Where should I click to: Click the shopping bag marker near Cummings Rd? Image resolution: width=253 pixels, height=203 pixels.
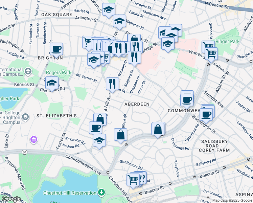pos(158,129)
